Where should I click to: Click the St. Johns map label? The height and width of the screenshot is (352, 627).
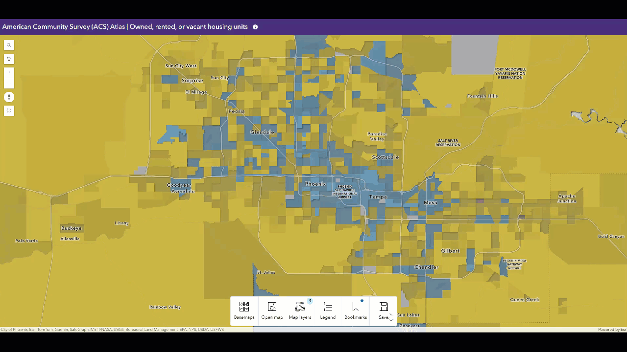[266, 272]
